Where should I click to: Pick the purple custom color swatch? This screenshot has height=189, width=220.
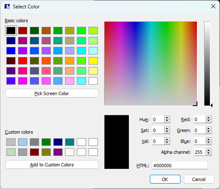[x=58, y=152]
